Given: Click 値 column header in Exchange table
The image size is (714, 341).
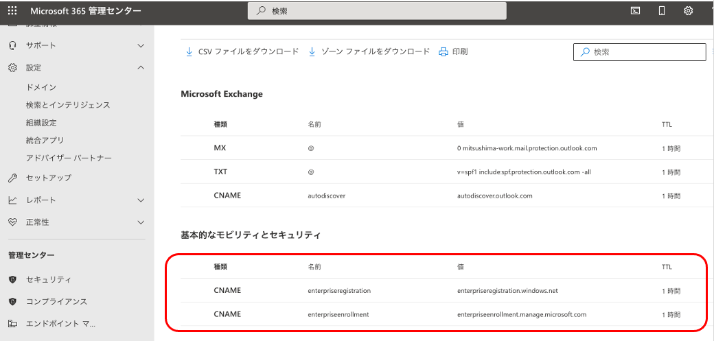Looking at the screenshot, I should point(461,124).
